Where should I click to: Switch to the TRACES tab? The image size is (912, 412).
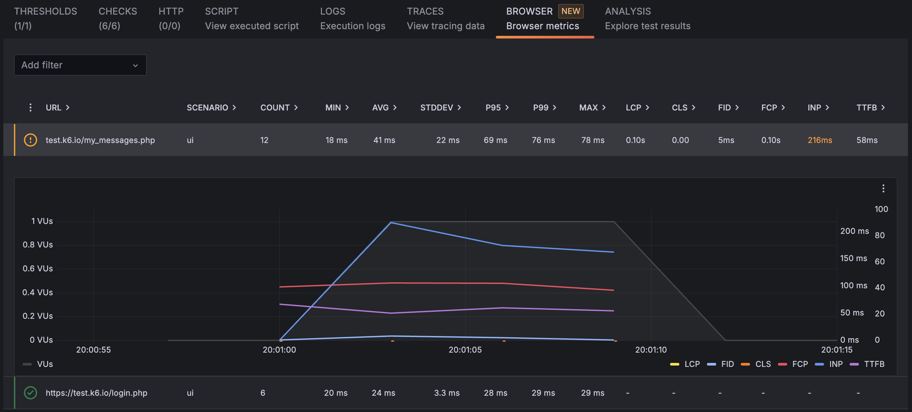pyautogui.click(x=446, y=18)
